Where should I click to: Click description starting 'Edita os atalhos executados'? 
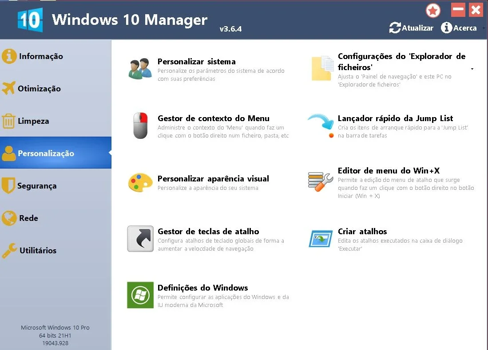point(400,244)
